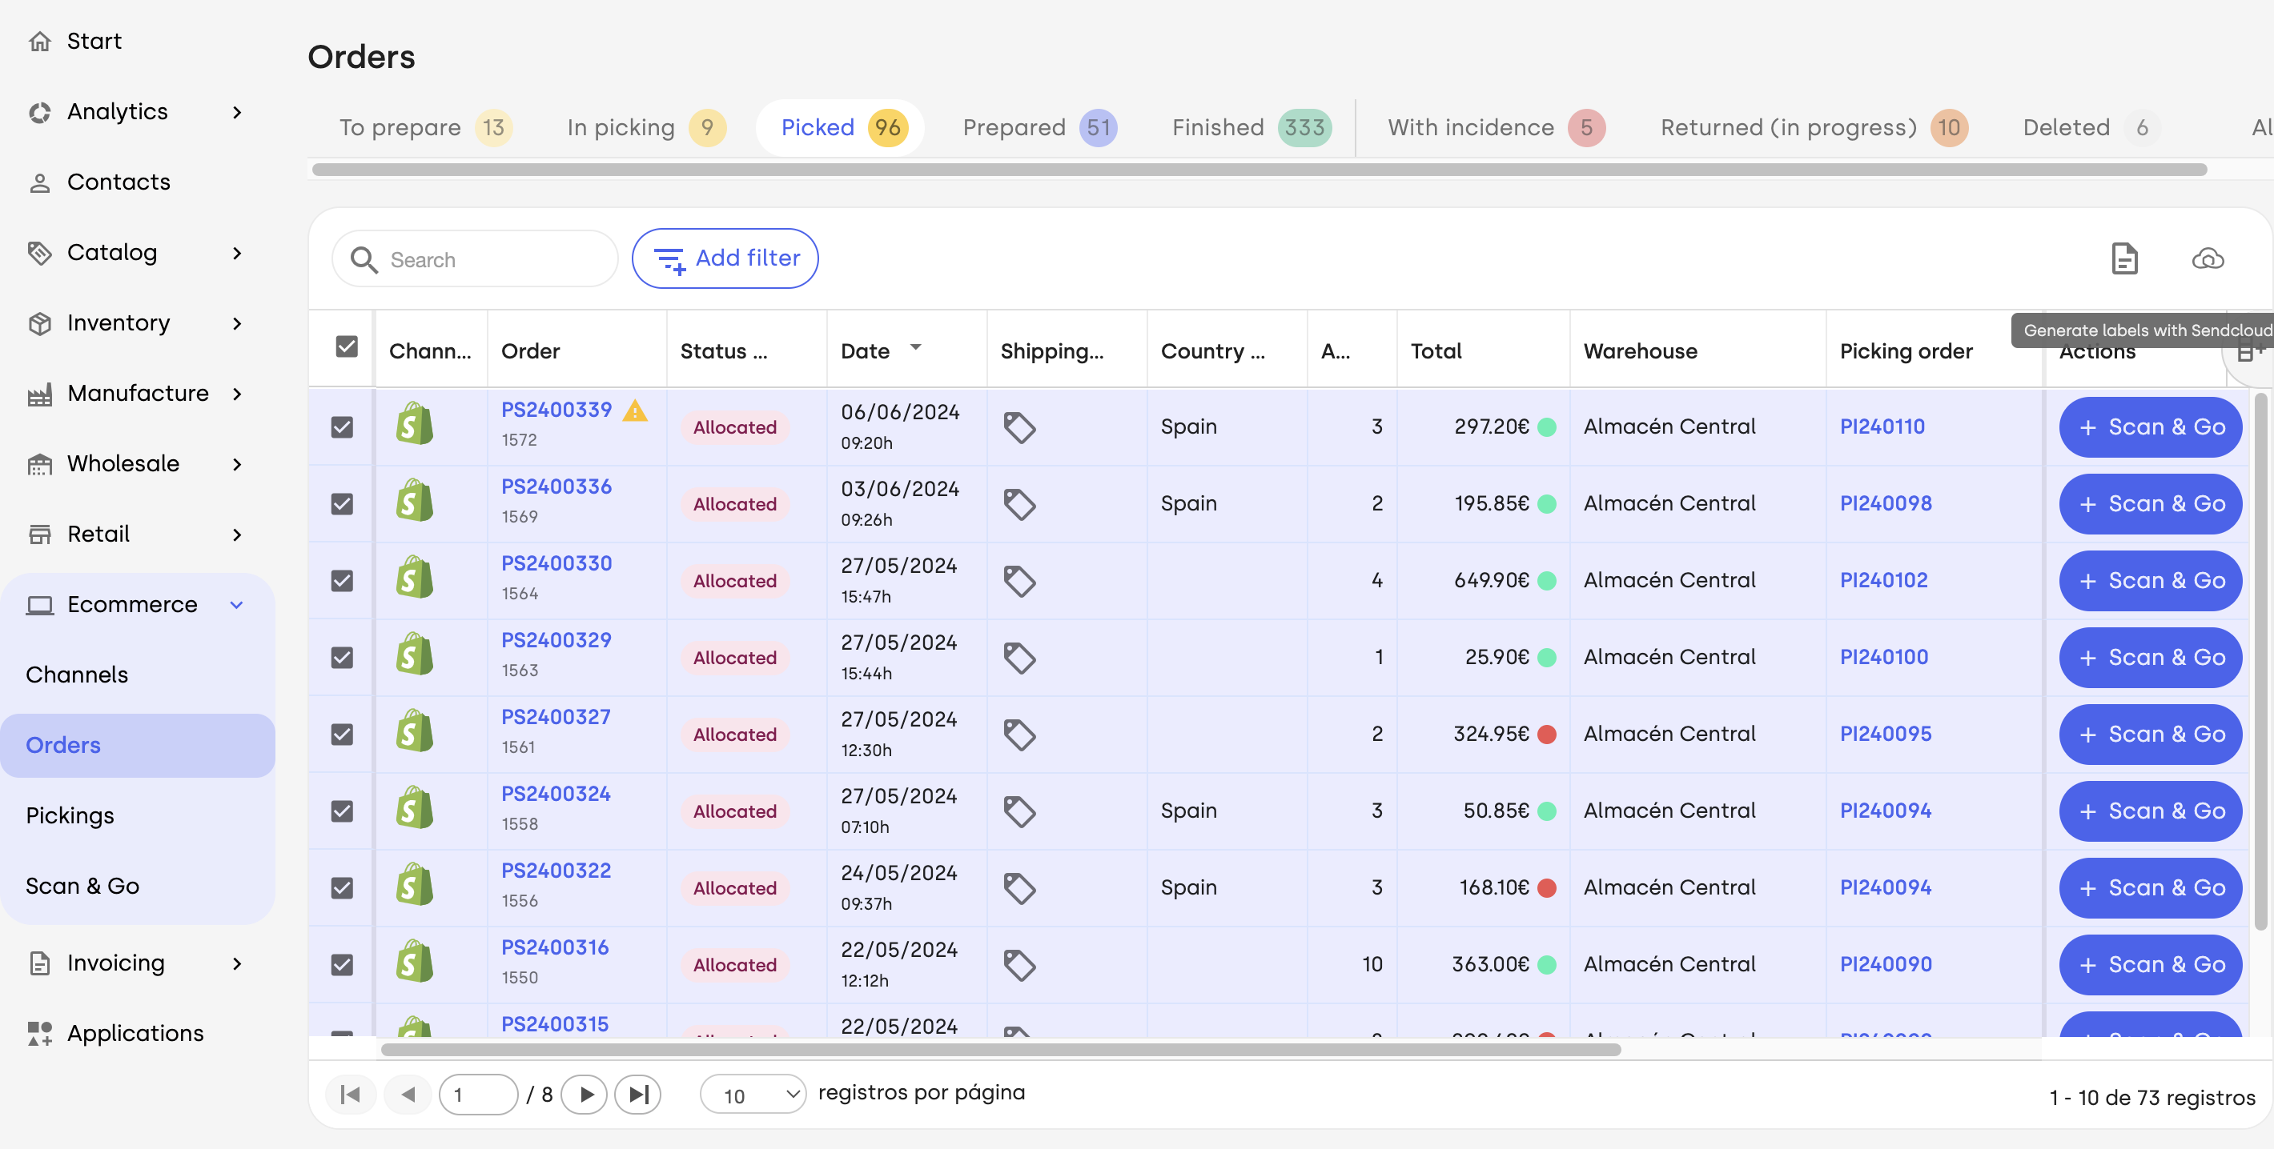Click the Catalog tag icon
The height and width of the screenshot is (1149, 2274).
40,253
